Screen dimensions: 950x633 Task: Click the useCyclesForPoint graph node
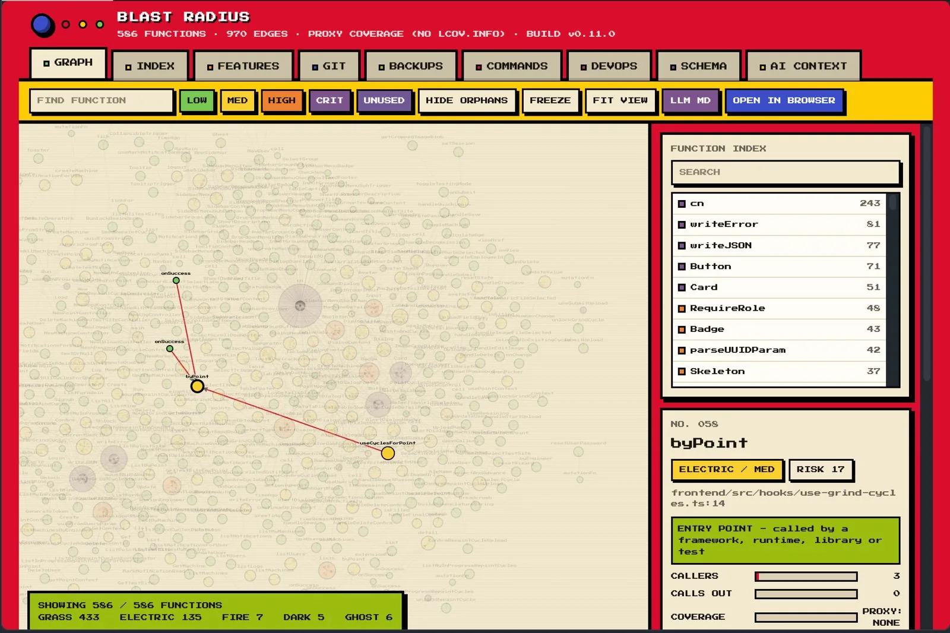(388, 453)
